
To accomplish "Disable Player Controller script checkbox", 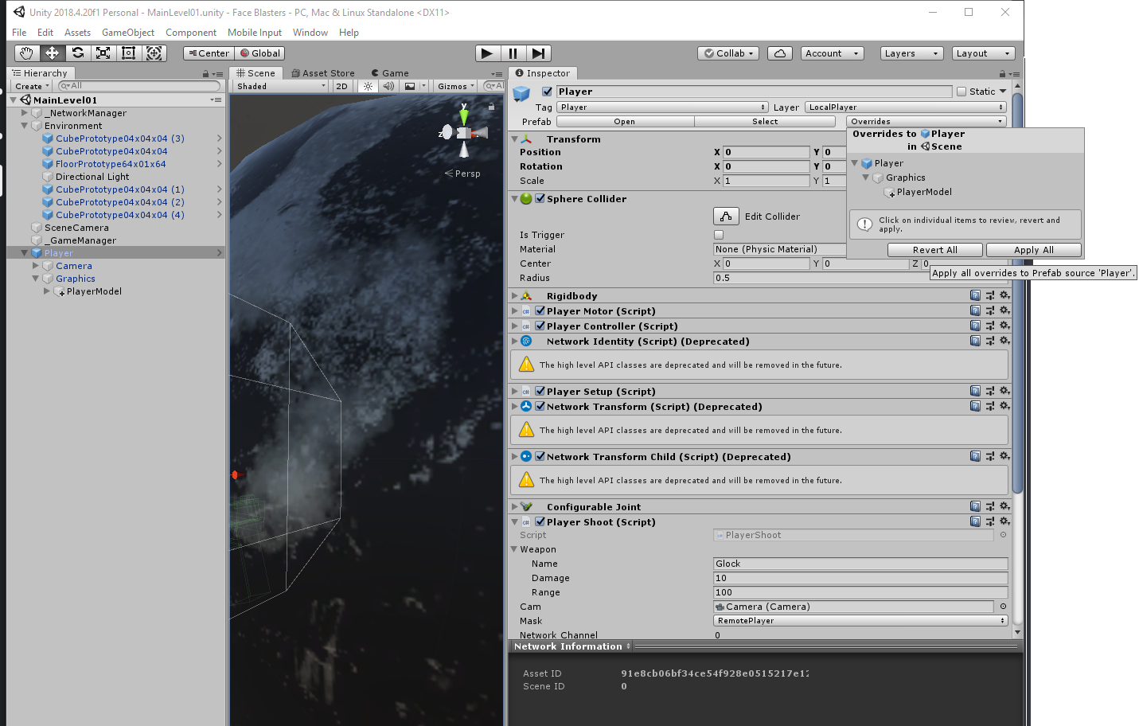I will point(540,326).
